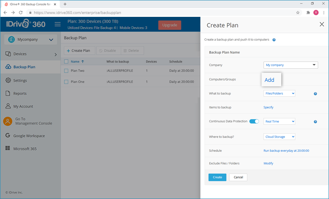Bookmark this page with star icon
Screen dimensions: 329x199
tap(297, 13)
